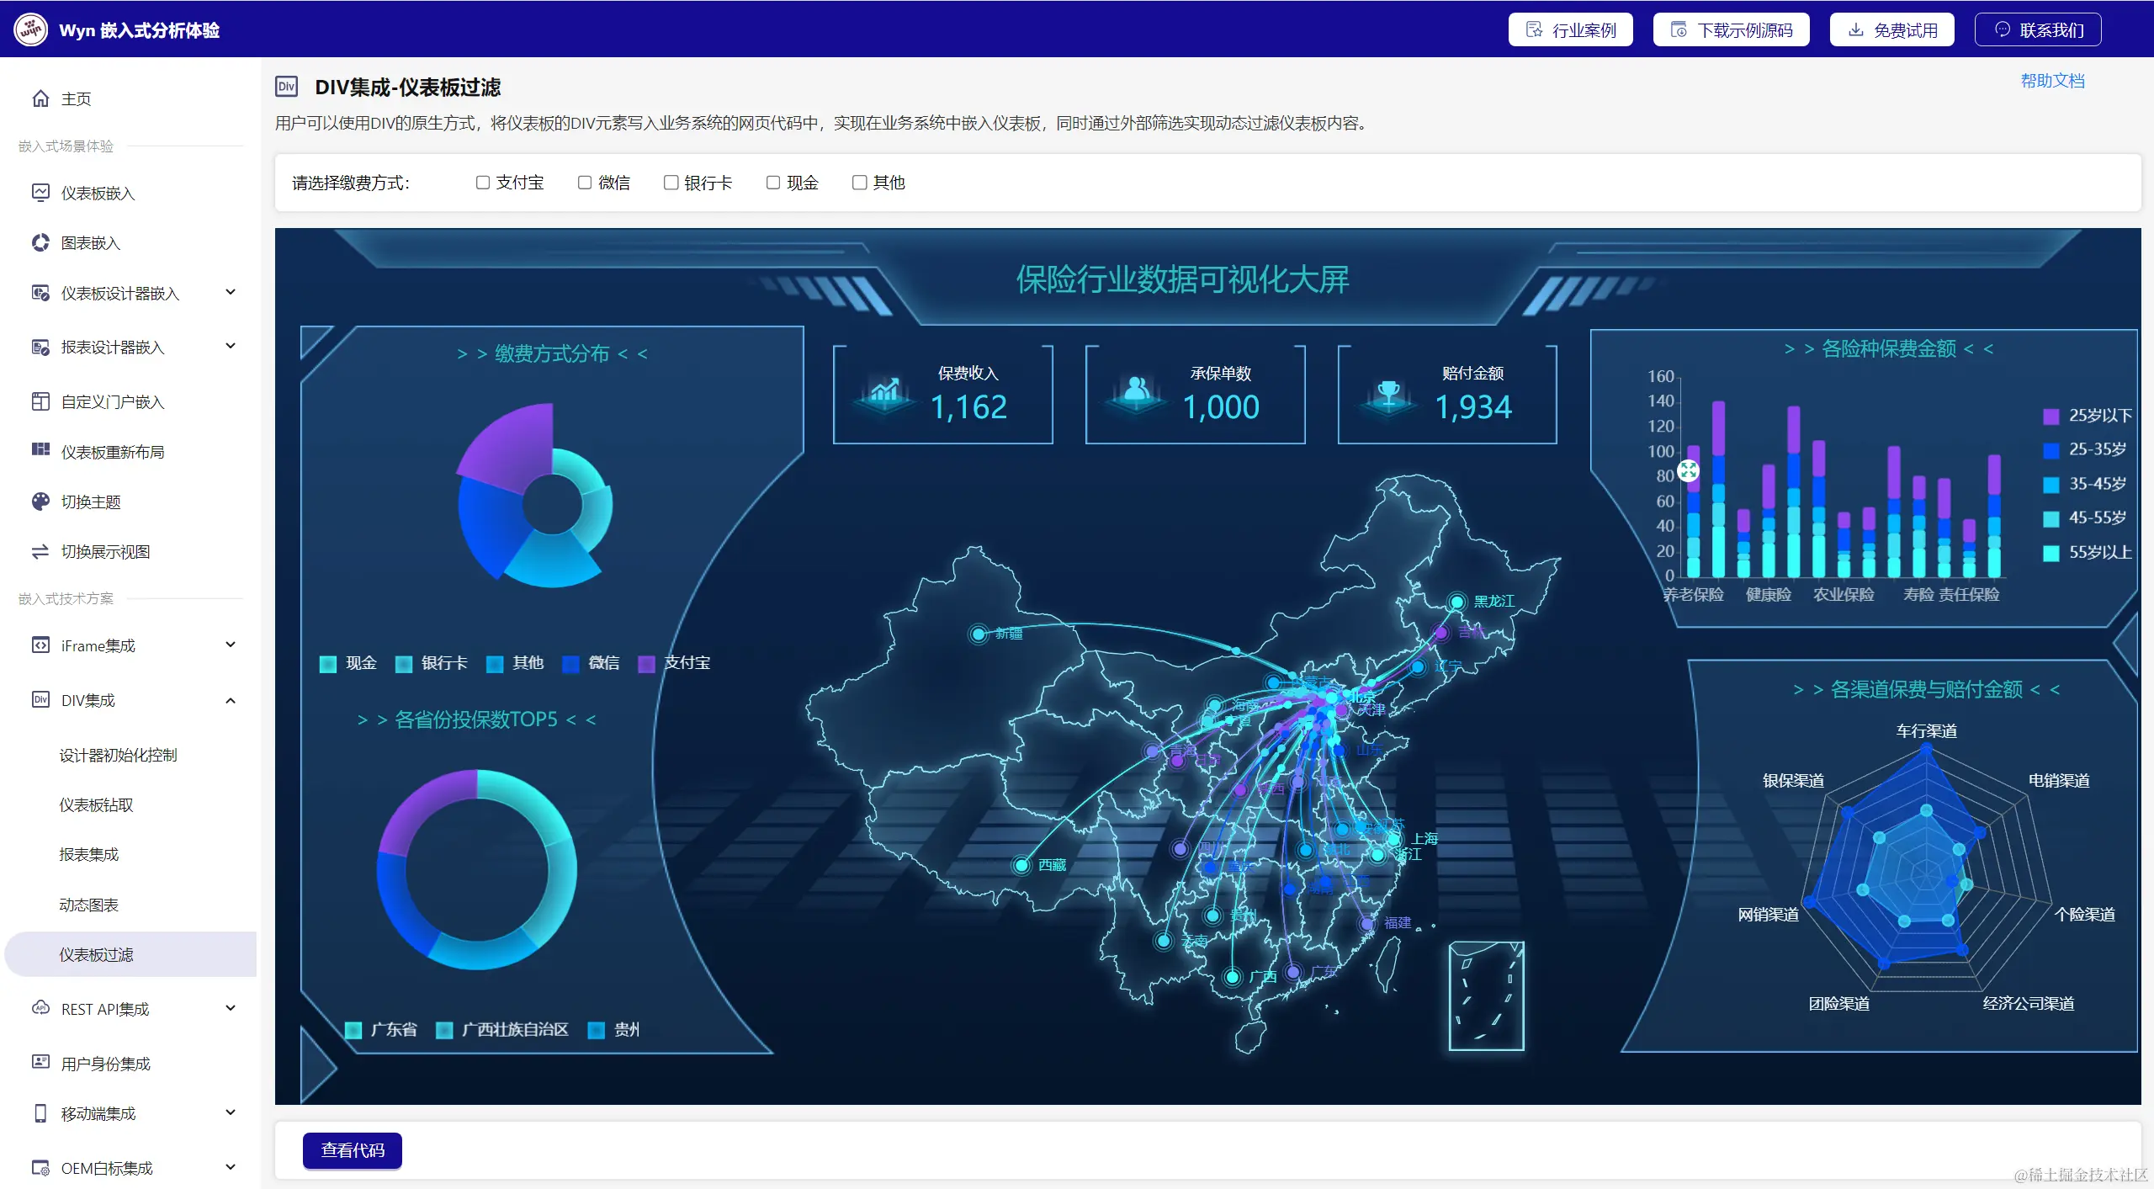This screenshot has height=1189, width=2154.
Task: Click the expand icon on bar chart
Action: pyautogui.click(x=1688, y=470)
